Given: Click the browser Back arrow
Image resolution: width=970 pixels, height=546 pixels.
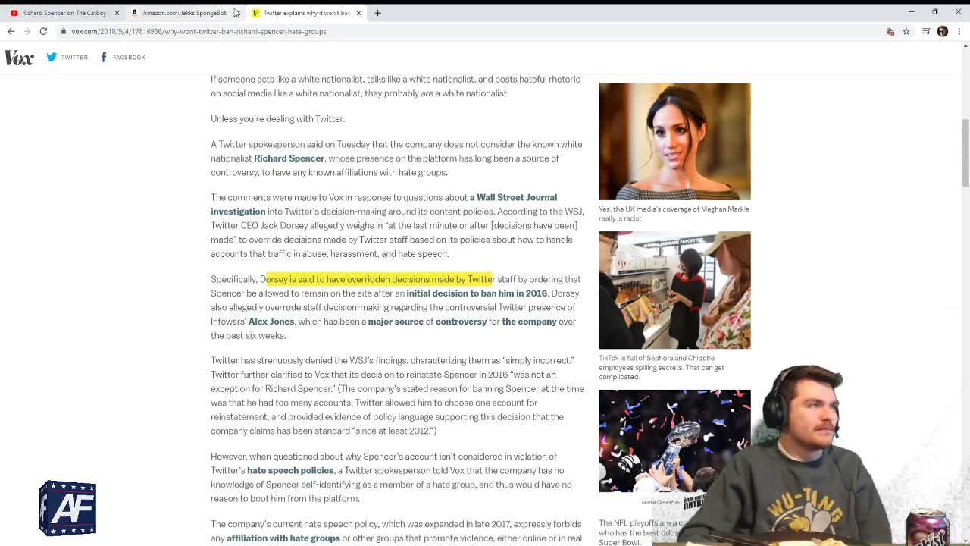Looking at the screenshot, I should tap(11, 31).
